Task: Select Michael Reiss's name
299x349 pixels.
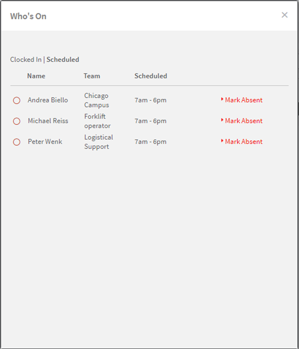Action: (x=48, y=121)
